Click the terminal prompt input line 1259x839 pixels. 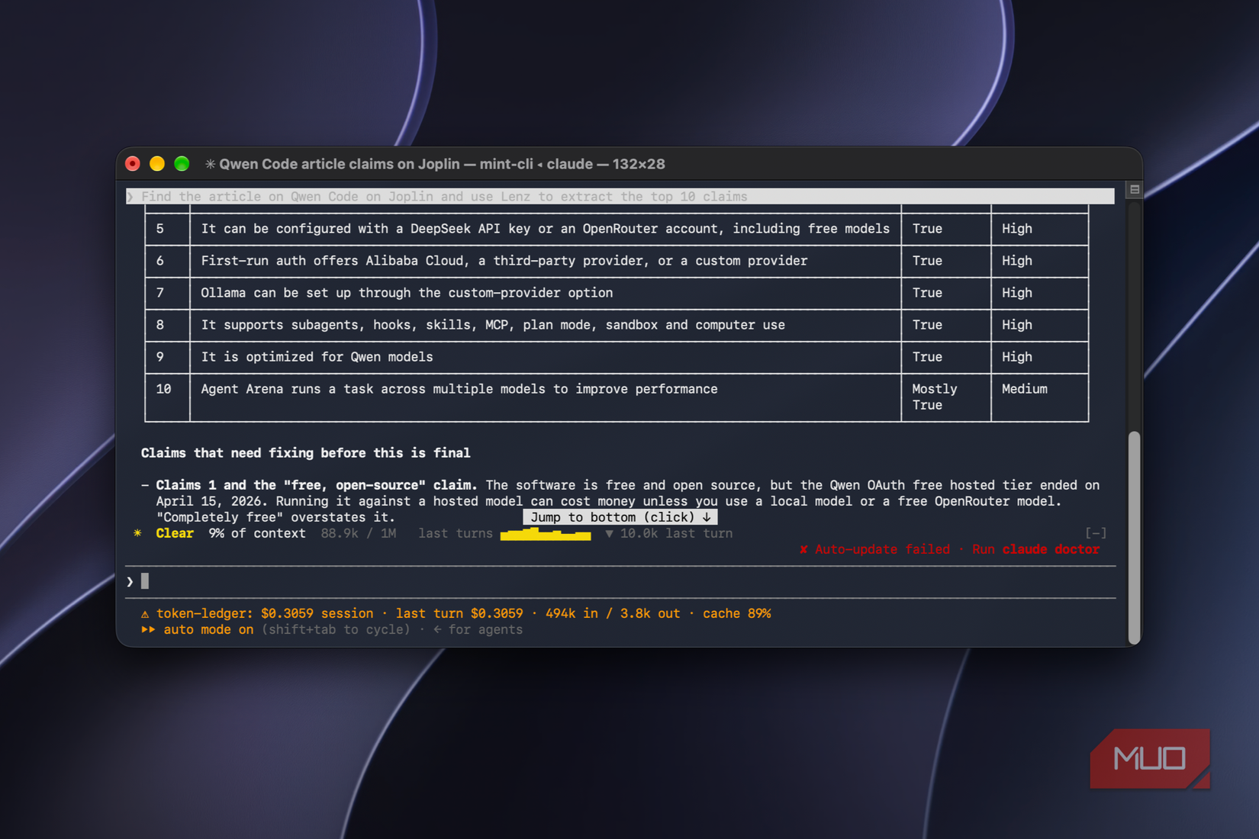[620, 582]
